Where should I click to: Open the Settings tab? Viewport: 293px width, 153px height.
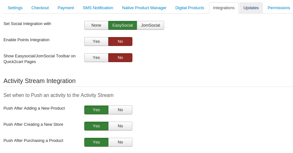coord(15,8)
